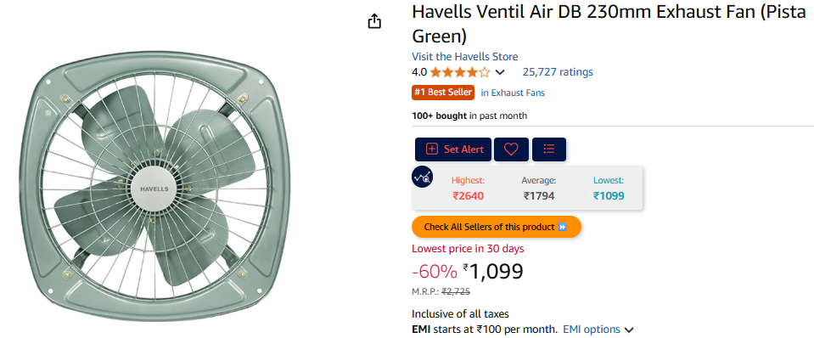Viewport: 814px width, 338px height.
Task: Expand the EMI options chevron
Action: 629,330
